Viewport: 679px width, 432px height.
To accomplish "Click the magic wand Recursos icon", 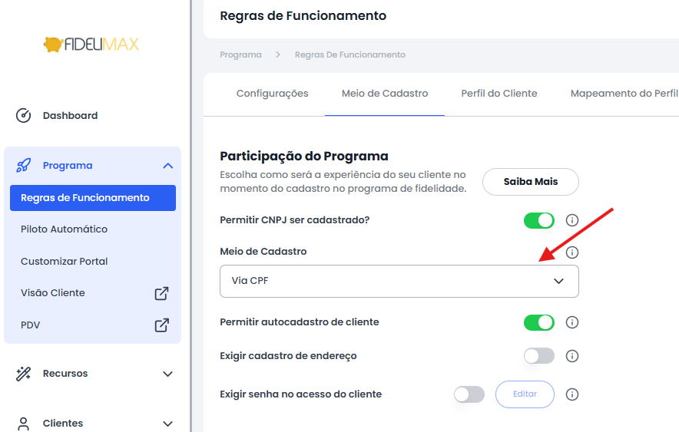I will pyautogui.click(x=23, y=374).
